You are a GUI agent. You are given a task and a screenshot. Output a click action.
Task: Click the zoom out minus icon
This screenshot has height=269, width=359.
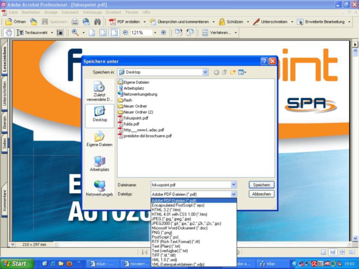[x=126, y=33]
